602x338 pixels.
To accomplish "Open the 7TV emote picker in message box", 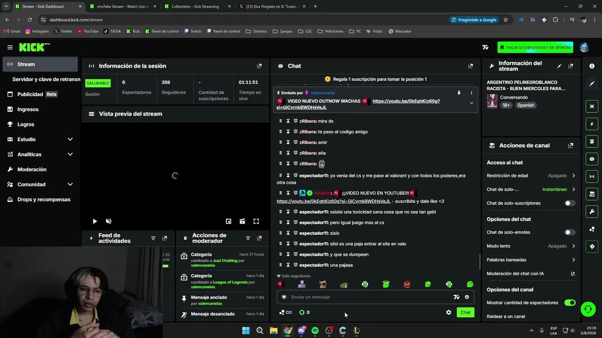I will click(456, 297).
